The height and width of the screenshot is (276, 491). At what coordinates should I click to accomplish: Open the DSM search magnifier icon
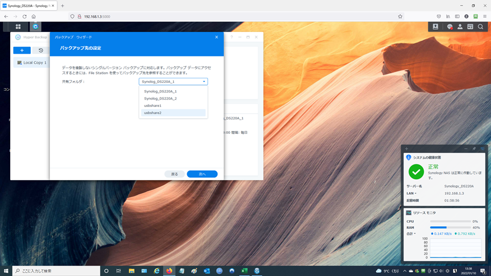(x=480, y=27)
